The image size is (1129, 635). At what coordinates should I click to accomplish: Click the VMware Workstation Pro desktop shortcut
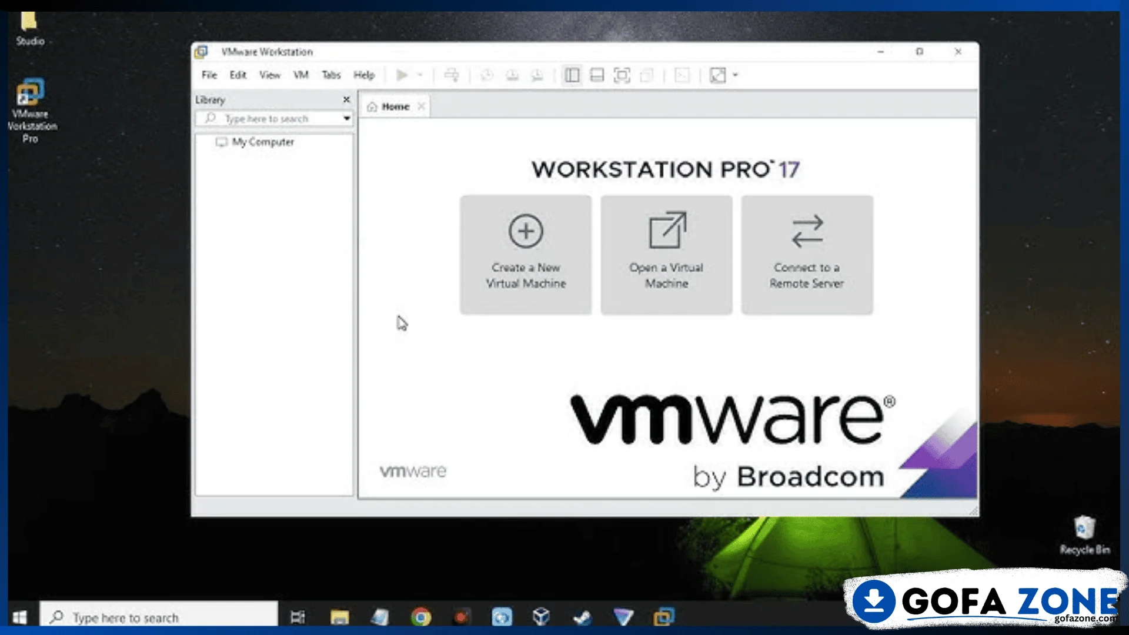[31, 111]
